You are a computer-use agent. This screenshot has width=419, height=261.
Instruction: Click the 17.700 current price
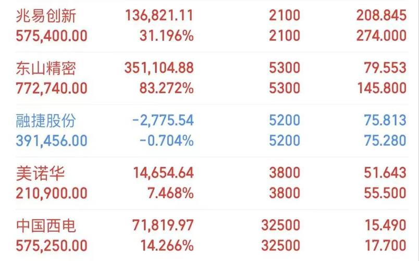[x=385, y=246]
